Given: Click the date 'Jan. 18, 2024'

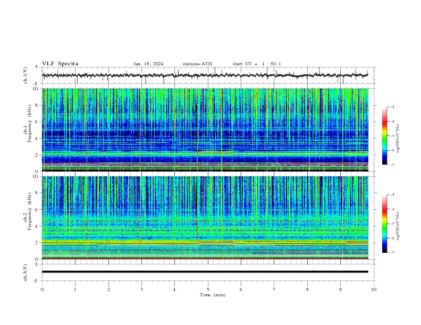Looking at the screenshot, I should [148, 64].
